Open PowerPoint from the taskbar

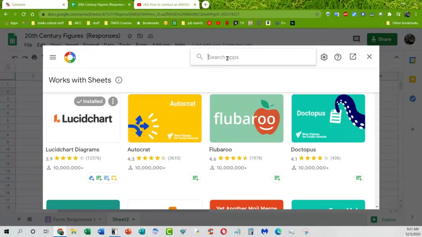tap(128, 232)
